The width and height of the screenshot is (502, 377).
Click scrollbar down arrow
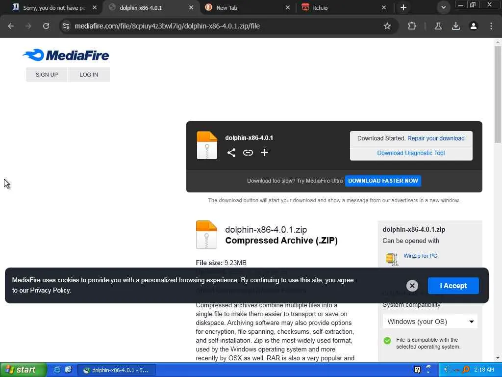coord(498,358)
